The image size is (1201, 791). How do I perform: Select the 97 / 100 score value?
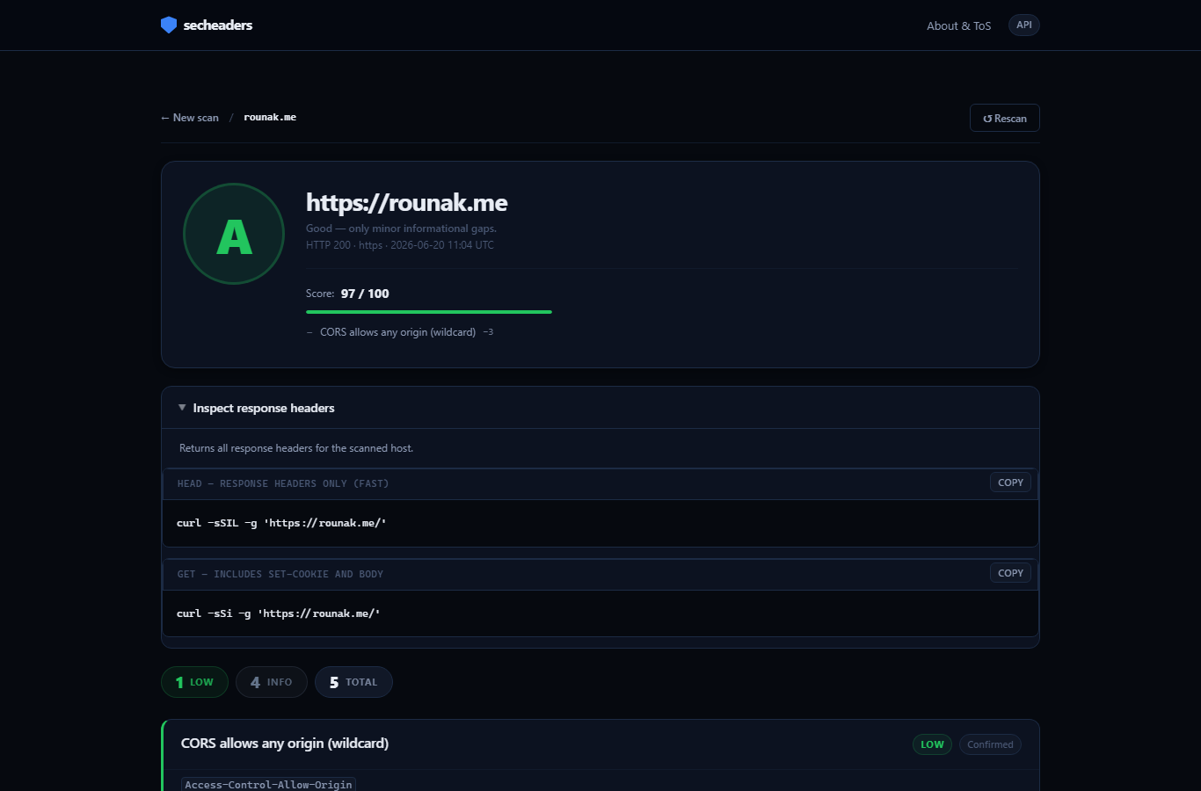click(365, 294)
